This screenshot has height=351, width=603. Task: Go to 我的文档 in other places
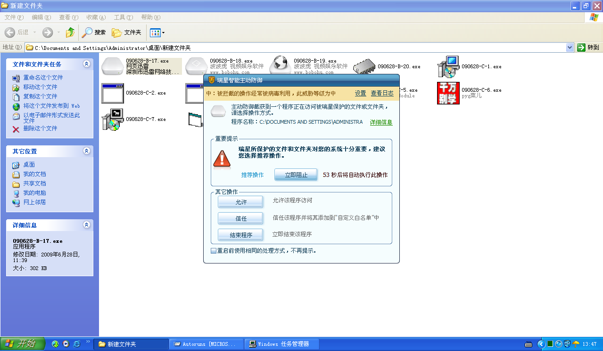34,174
